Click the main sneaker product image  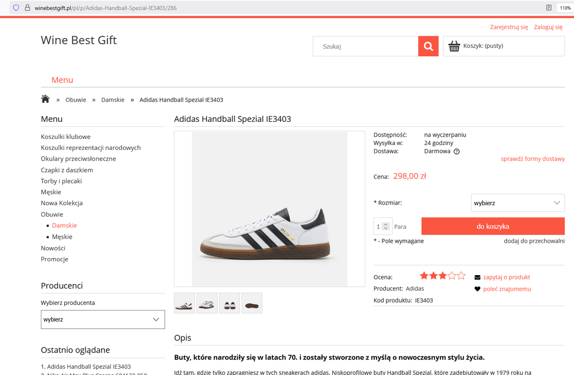click(x=269, y=209)
